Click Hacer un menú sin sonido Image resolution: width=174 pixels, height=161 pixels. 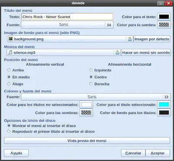tap(146, 52)
